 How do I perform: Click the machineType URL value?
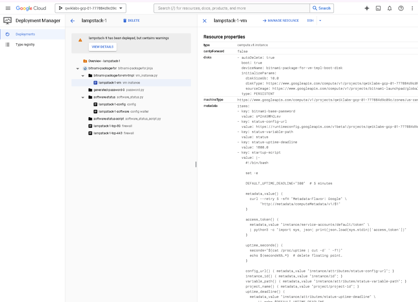tap(327, 100)
